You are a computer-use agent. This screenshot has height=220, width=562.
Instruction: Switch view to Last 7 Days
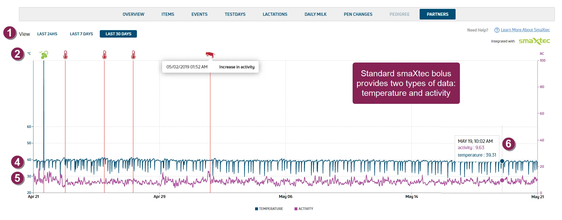[81, 34]
